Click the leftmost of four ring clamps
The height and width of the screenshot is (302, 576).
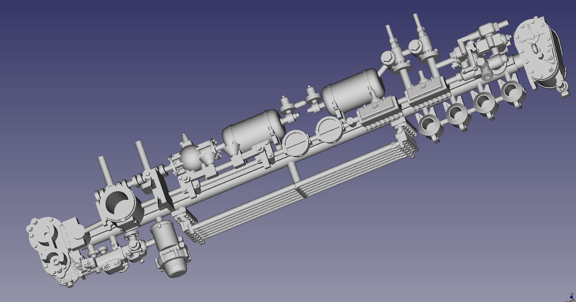coord(431,127)
